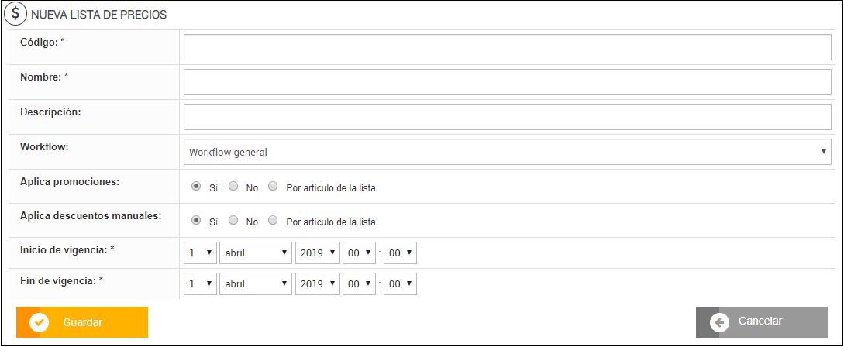Screen dimensions: 844x347
Task: Open the Fin de vigencia year dropdown
Action: coord(318,284)
